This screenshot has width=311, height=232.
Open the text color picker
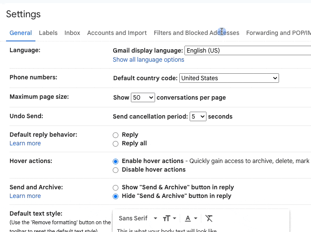click(190, 218)
